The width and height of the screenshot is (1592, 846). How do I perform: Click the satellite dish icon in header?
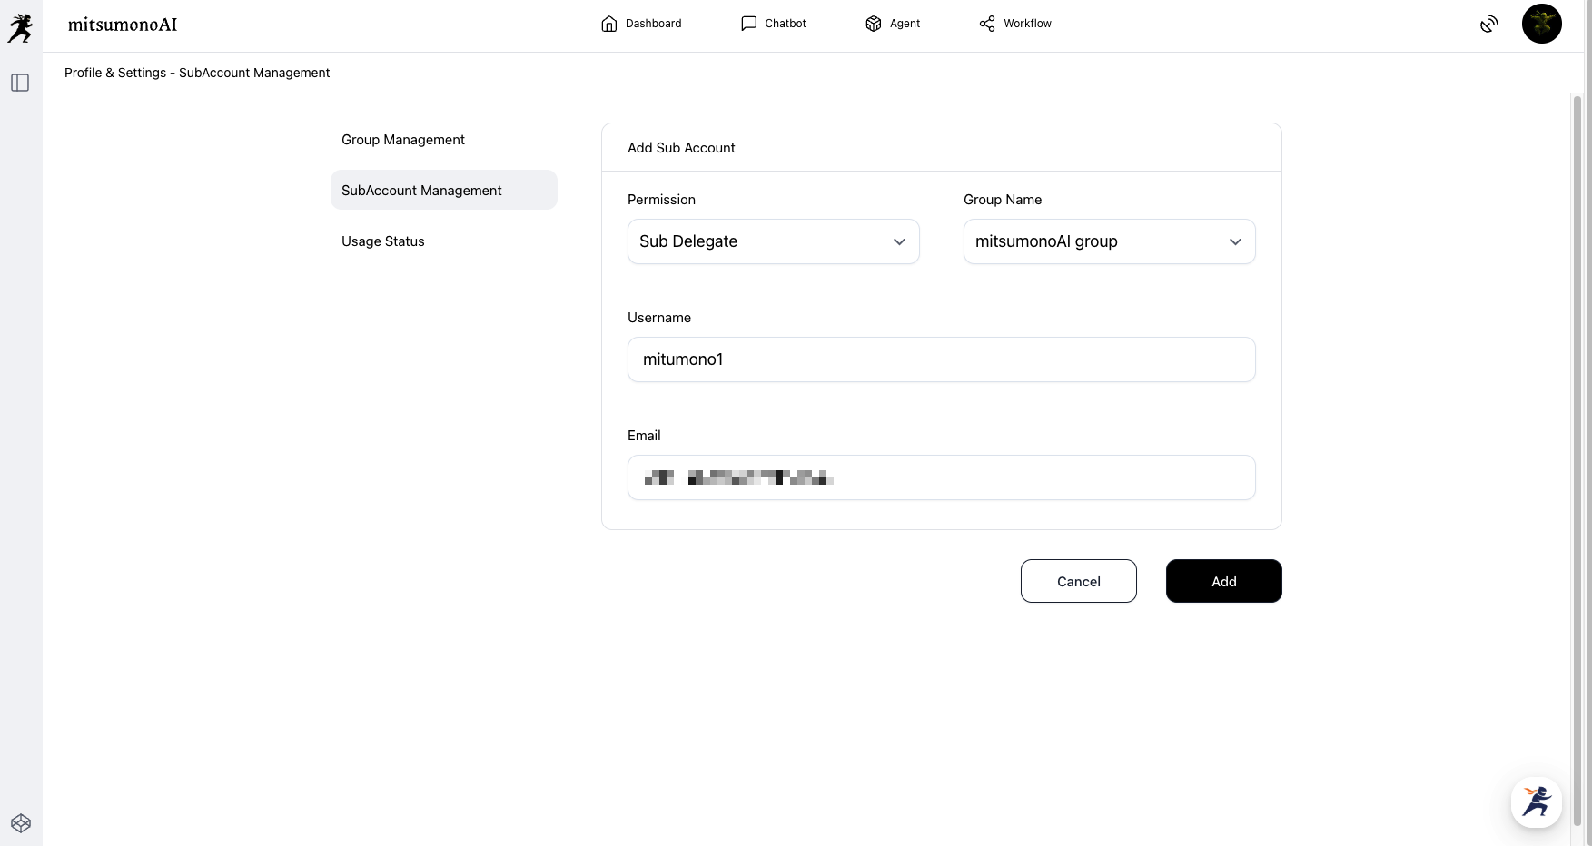(x=1488, y=25)
